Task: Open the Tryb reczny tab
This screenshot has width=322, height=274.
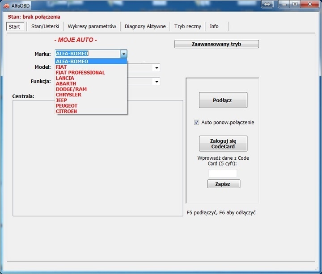Action: [187, 26]
